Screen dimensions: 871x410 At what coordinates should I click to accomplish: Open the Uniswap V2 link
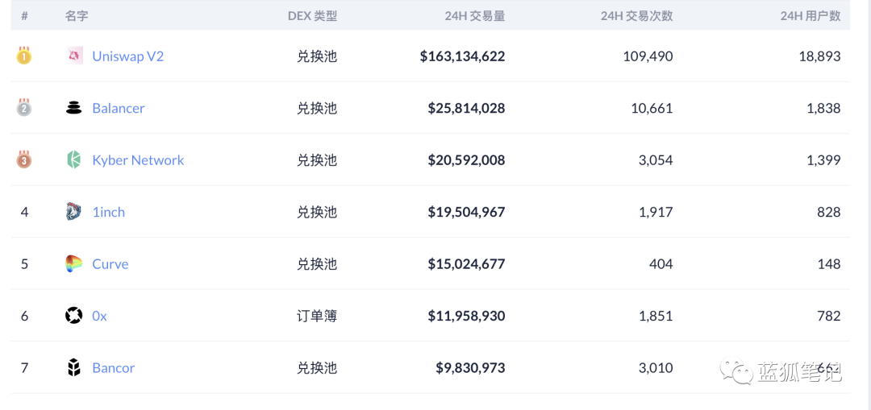click(x=127, y=56)
